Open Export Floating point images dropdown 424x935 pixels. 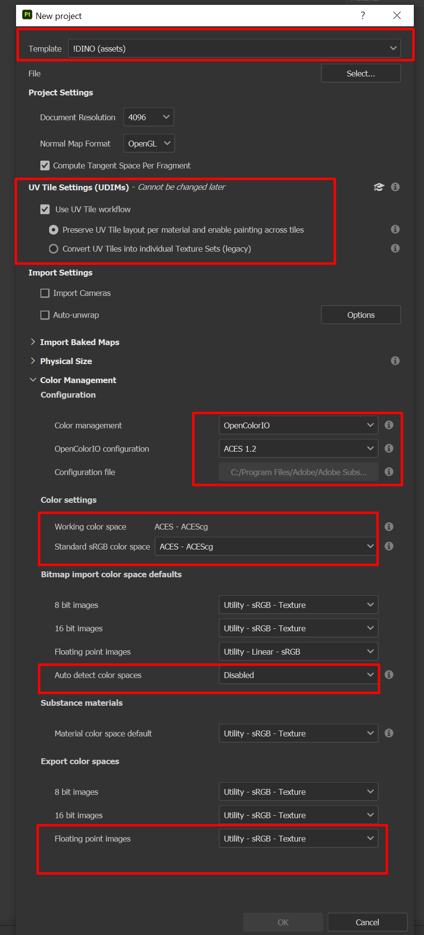[x=299, y=839]
